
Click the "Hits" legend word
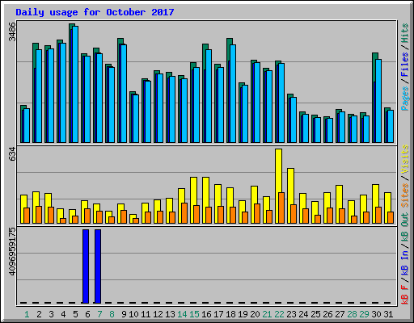405,33
